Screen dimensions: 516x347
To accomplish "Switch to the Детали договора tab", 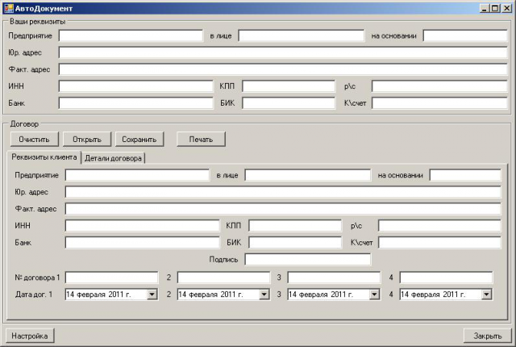I will 113,158.
